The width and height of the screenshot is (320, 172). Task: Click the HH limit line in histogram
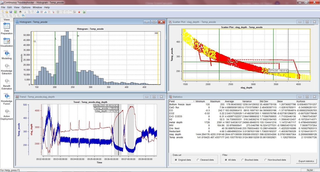158,58
